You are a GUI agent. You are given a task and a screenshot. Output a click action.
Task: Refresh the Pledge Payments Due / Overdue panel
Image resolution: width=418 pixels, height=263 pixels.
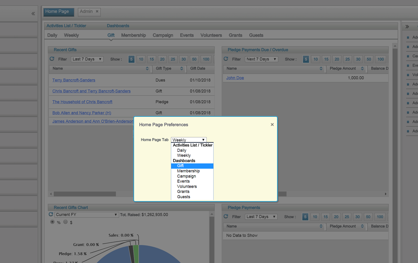pos(226,59)
